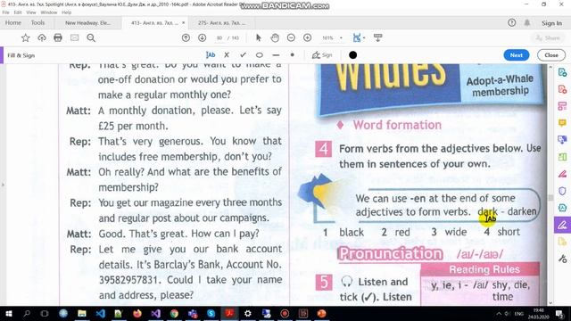The image size is (571, 321).
Task: Click the scrolling mode toolbar icon
Action: coord(377,37)
